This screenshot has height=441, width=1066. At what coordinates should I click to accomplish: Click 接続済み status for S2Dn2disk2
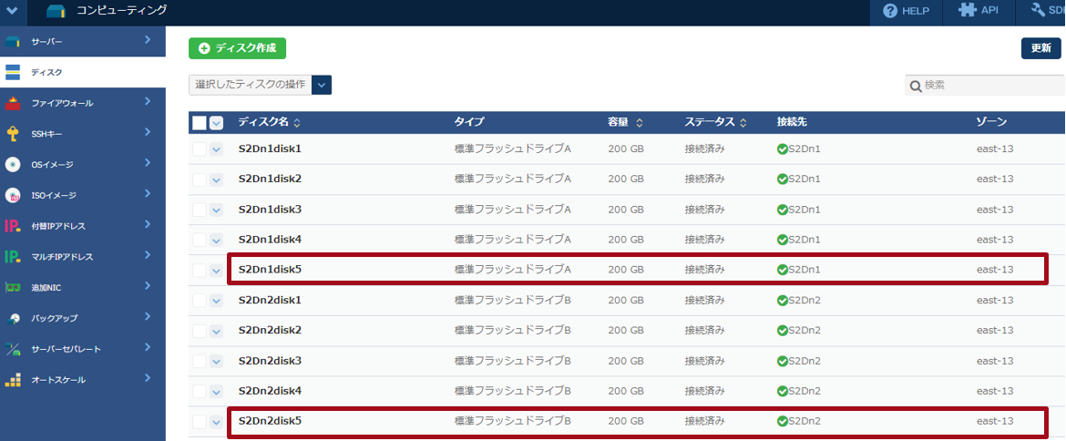[704, 330]
